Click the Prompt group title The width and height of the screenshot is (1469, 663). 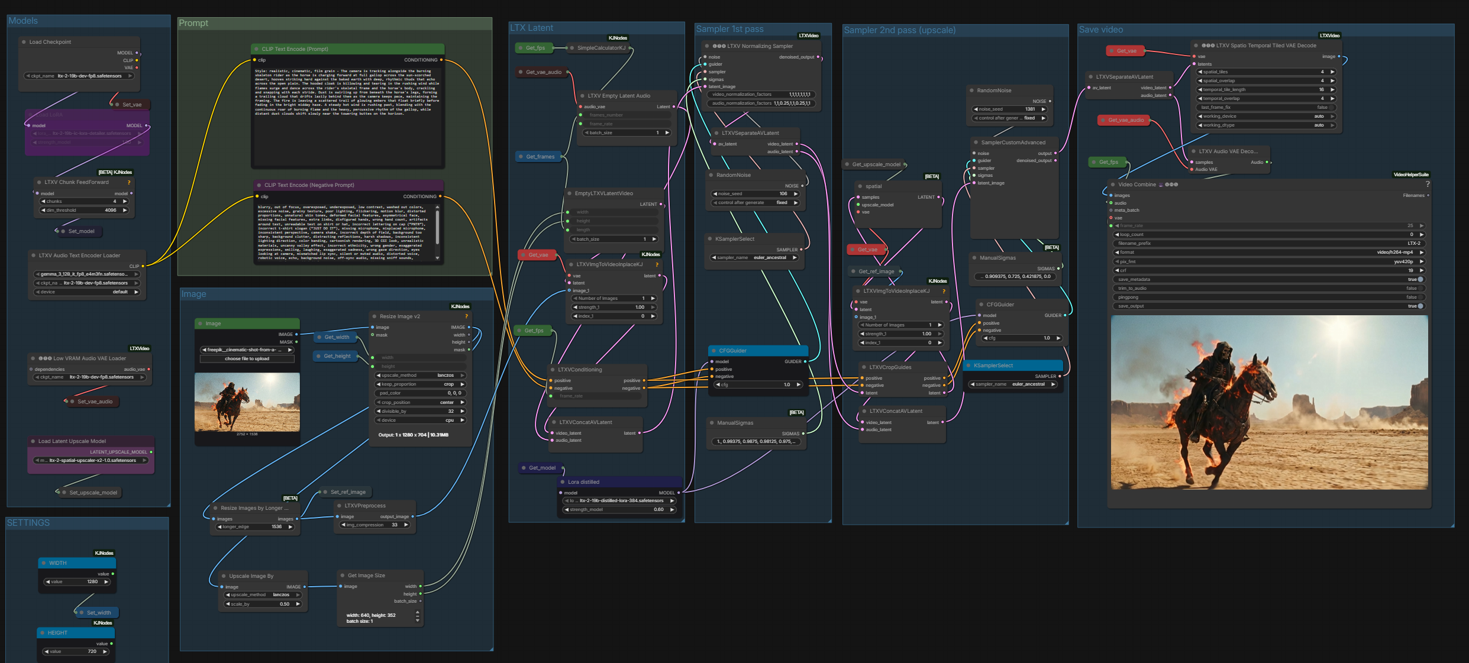point(193,23)
